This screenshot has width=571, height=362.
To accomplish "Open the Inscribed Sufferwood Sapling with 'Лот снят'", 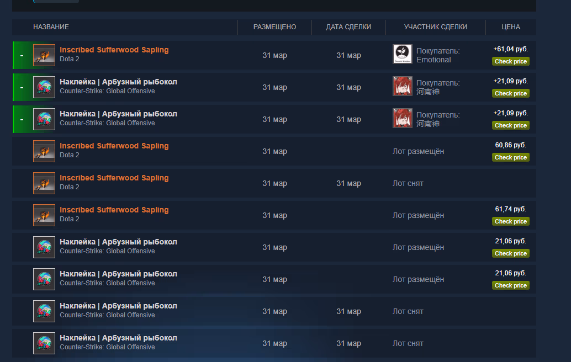I will click(114, 178).
